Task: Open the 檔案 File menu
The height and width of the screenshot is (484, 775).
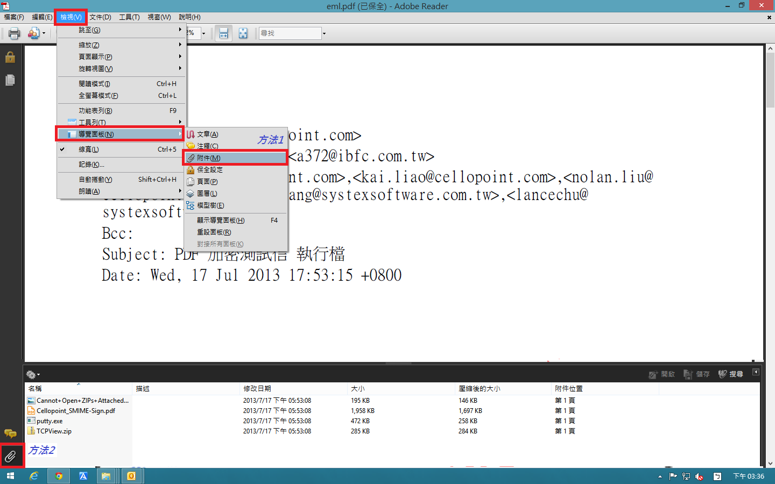Action: pos(14,17)
